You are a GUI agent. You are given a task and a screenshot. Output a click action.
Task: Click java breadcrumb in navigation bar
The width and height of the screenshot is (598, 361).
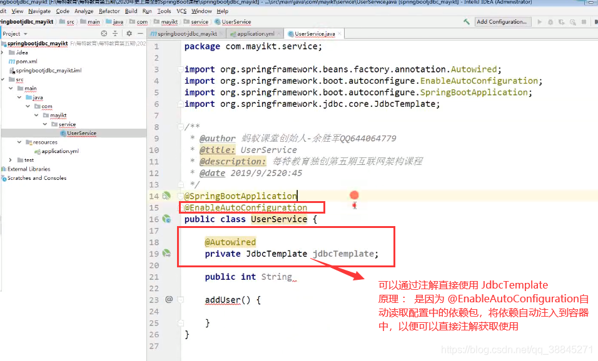point(118,22)
